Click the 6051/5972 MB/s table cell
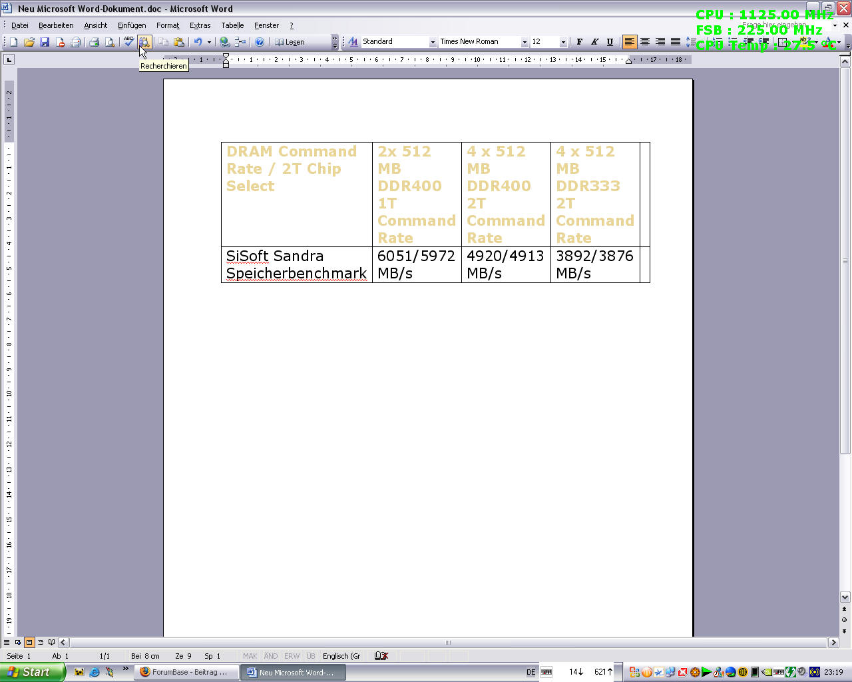Screen dimensions: 852x682 tap(417, 264)
